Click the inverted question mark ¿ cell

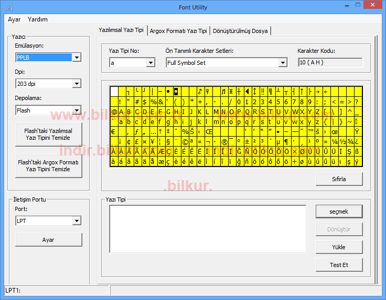357,142
